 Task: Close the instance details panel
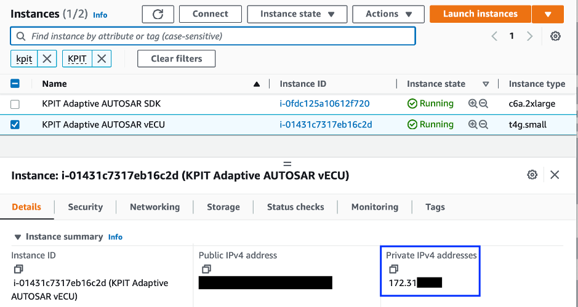(x=555, y=175)
